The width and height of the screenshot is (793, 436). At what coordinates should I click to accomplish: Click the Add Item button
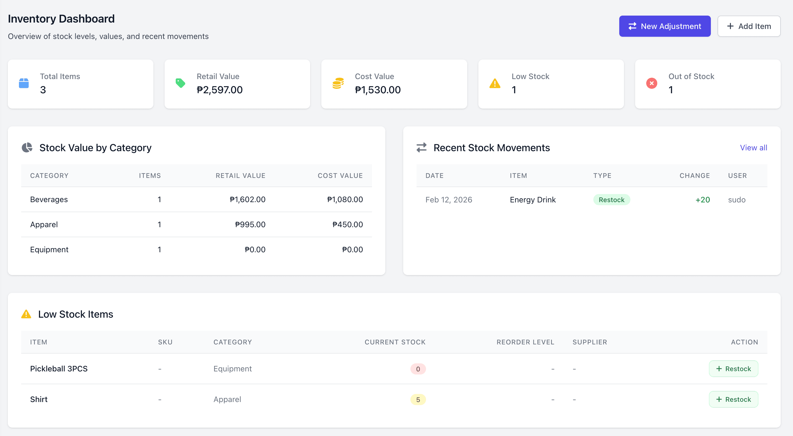point(749,26)
